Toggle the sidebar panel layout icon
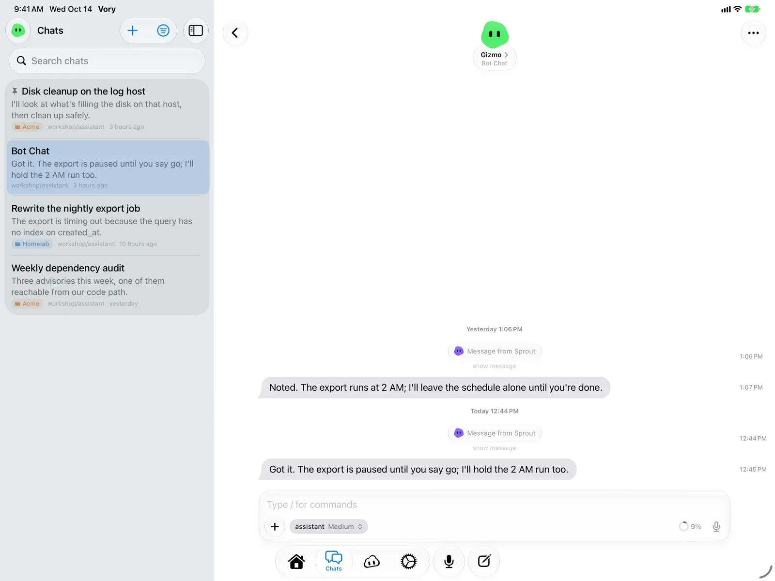Screen dimensions: 775x581 click(196, 31)
